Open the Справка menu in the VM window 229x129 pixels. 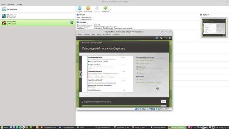pyautogui.click(x=116, y=35)
